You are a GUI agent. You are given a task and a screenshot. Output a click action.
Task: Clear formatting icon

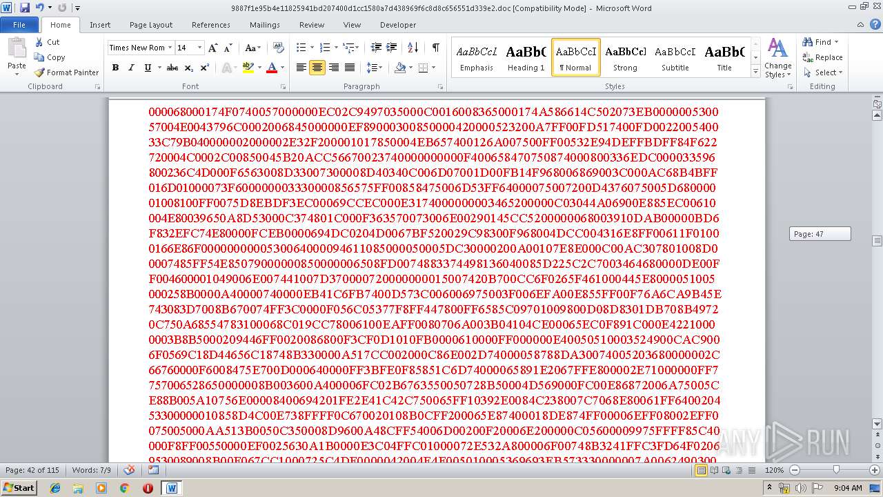point(279,48)
